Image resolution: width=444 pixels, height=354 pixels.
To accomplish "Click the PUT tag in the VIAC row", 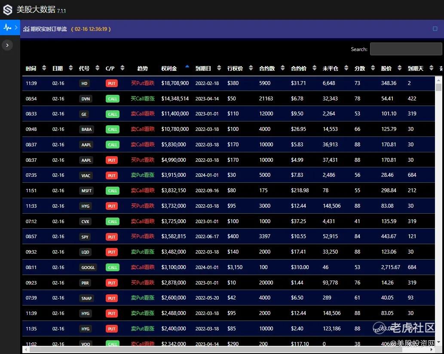I will point(112,175).
